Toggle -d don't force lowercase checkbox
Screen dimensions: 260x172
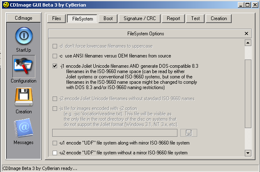(x=55, y=46)
